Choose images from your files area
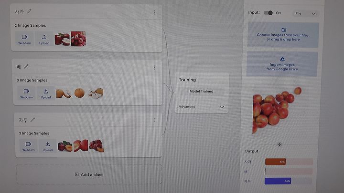This screenshot has height=193, width=344. (283, 35)
